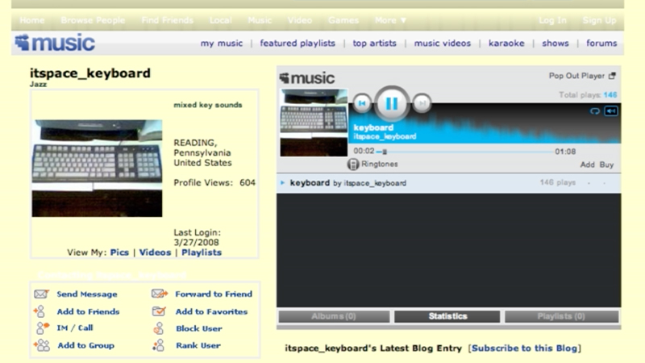Click Pop Out Player text
Image resolution: width=645 pixels, height=363 pixels.
coord(576,76)
